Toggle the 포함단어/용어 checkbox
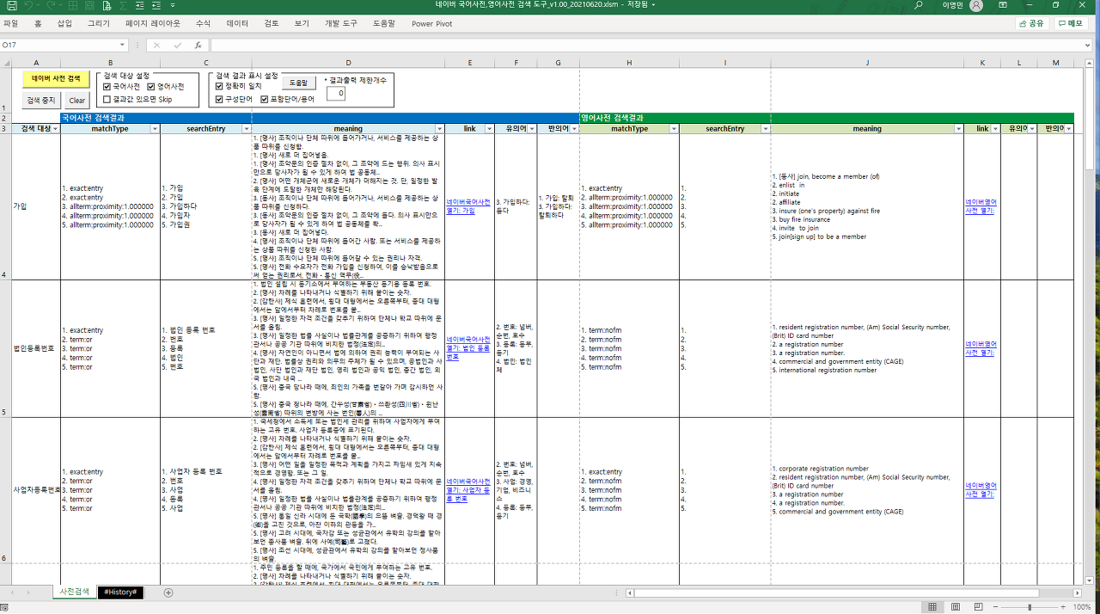This screenshot has width=1100, height=614. click(265, 99)
